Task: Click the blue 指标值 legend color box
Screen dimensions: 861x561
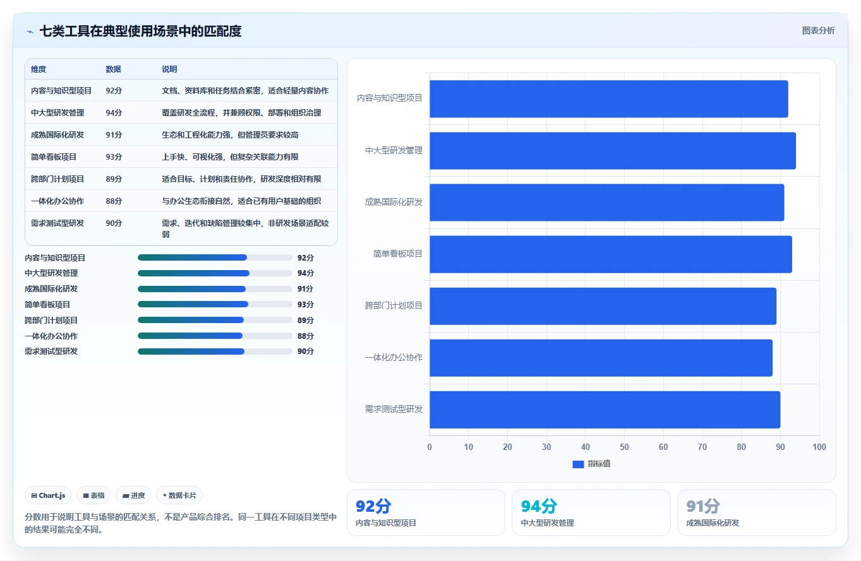Action: (578, 464)
